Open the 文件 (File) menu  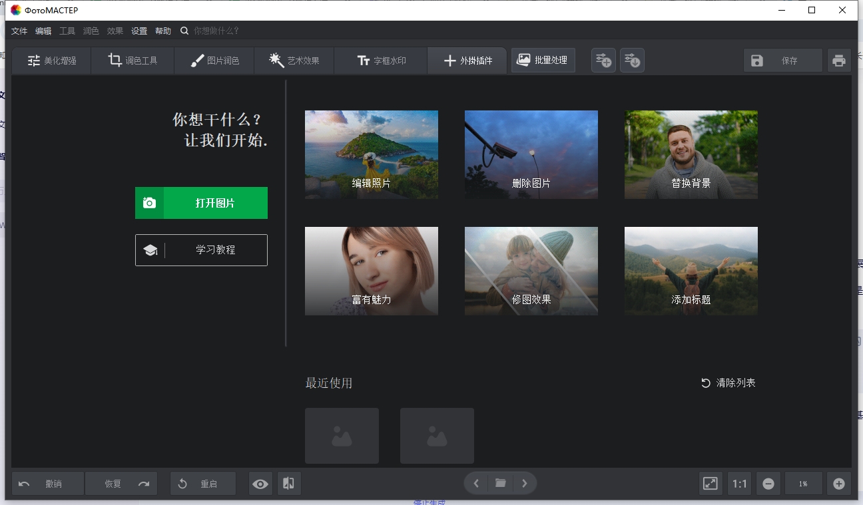[19, 31]
